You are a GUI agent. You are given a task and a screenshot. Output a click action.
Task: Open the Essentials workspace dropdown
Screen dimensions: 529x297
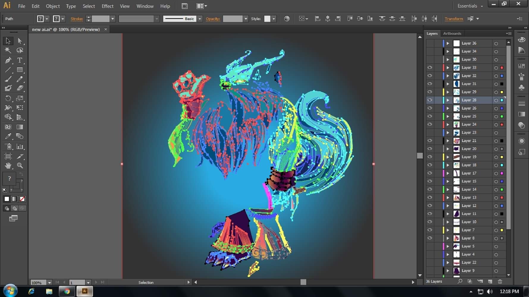click(x=470, y=6)
